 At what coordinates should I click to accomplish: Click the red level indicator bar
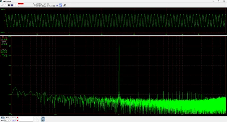click(21, 4)
